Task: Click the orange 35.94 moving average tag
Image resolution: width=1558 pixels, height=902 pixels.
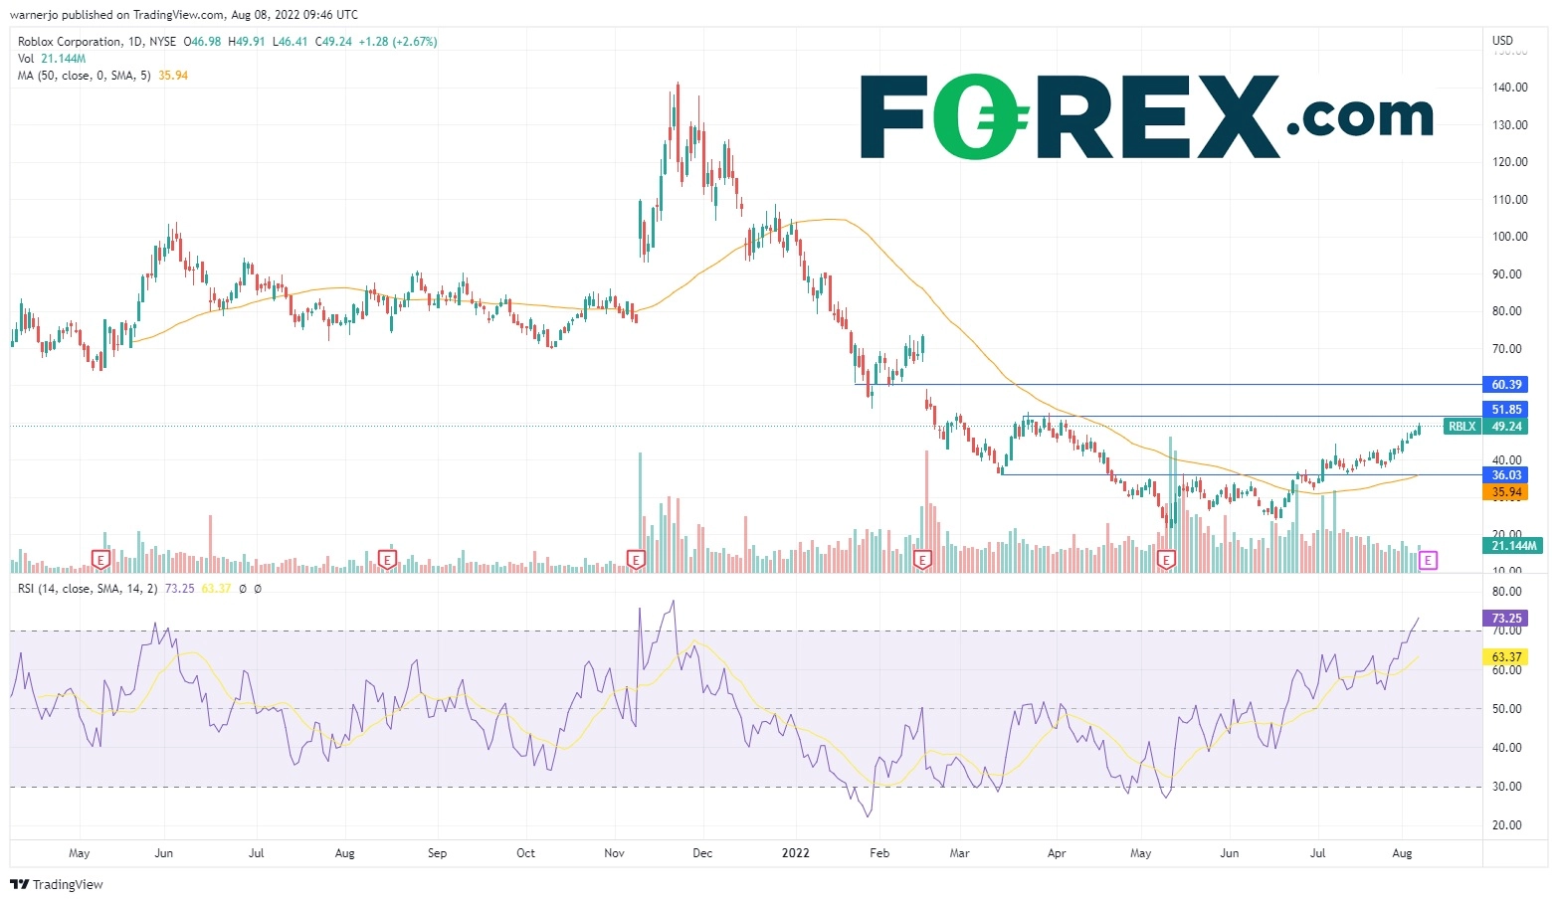Action: coord(1506,492)
